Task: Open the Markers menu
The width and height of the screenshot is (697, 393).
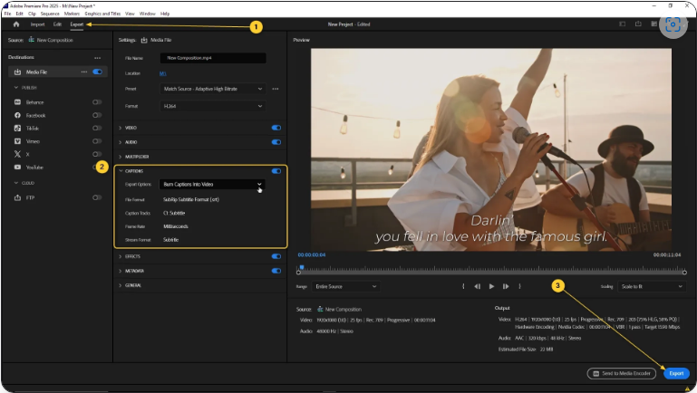Action: [x=72, y=14]
